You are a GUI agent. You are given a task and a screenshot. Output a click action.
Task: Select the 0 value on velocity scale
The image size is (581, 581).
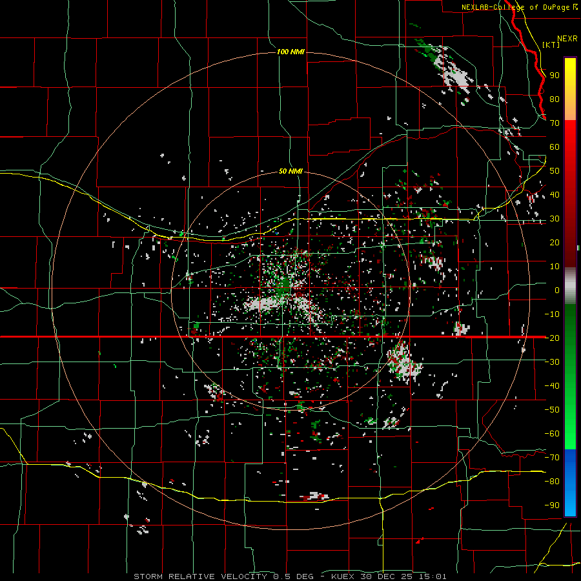(557, 290)
